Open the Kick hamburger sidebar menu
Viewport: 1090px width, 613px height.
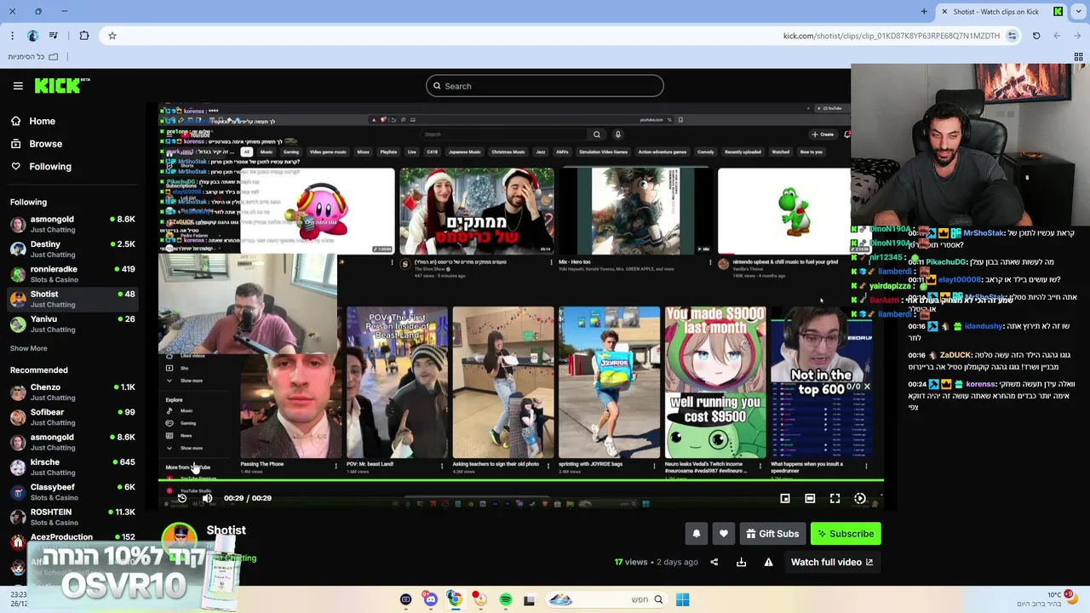[18, 86]
